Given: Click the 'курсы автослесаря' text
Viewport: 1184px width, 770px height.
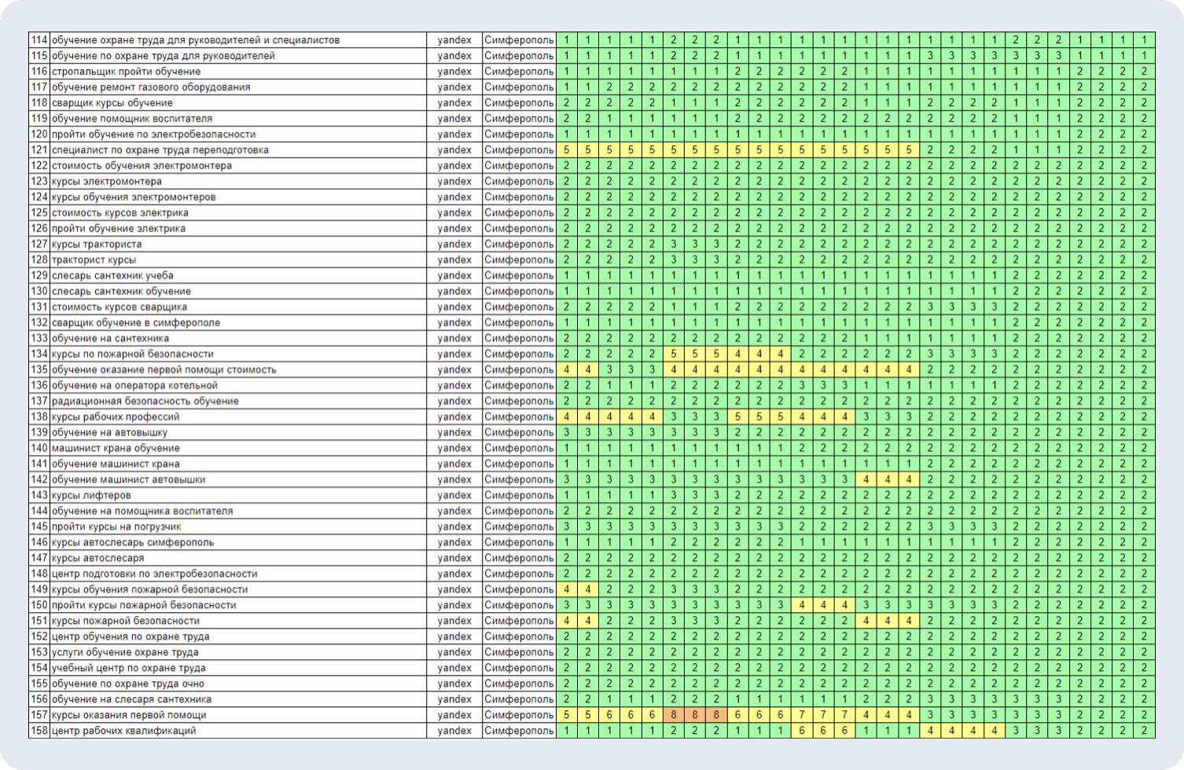Looking at the screenshot, I should pos(98,559).
